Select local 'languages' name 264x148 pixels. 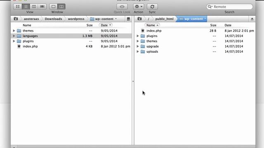click(x=30, y=36)
